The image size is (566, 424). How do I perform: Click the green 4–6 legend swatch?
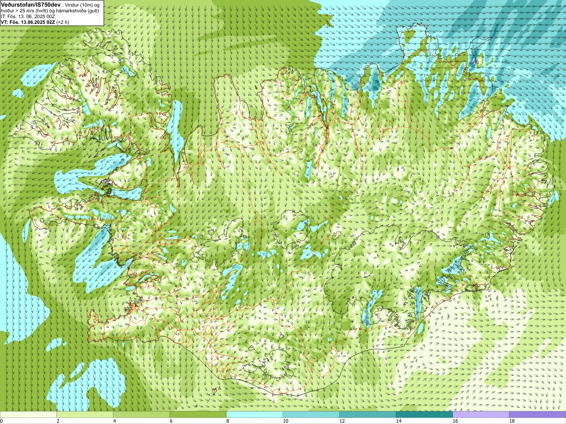tap(141, 415)
